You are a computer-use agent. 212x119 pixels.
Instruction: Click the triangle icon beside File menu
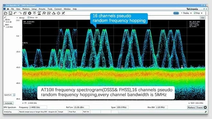pyautogui.click(x=8, y=9)
